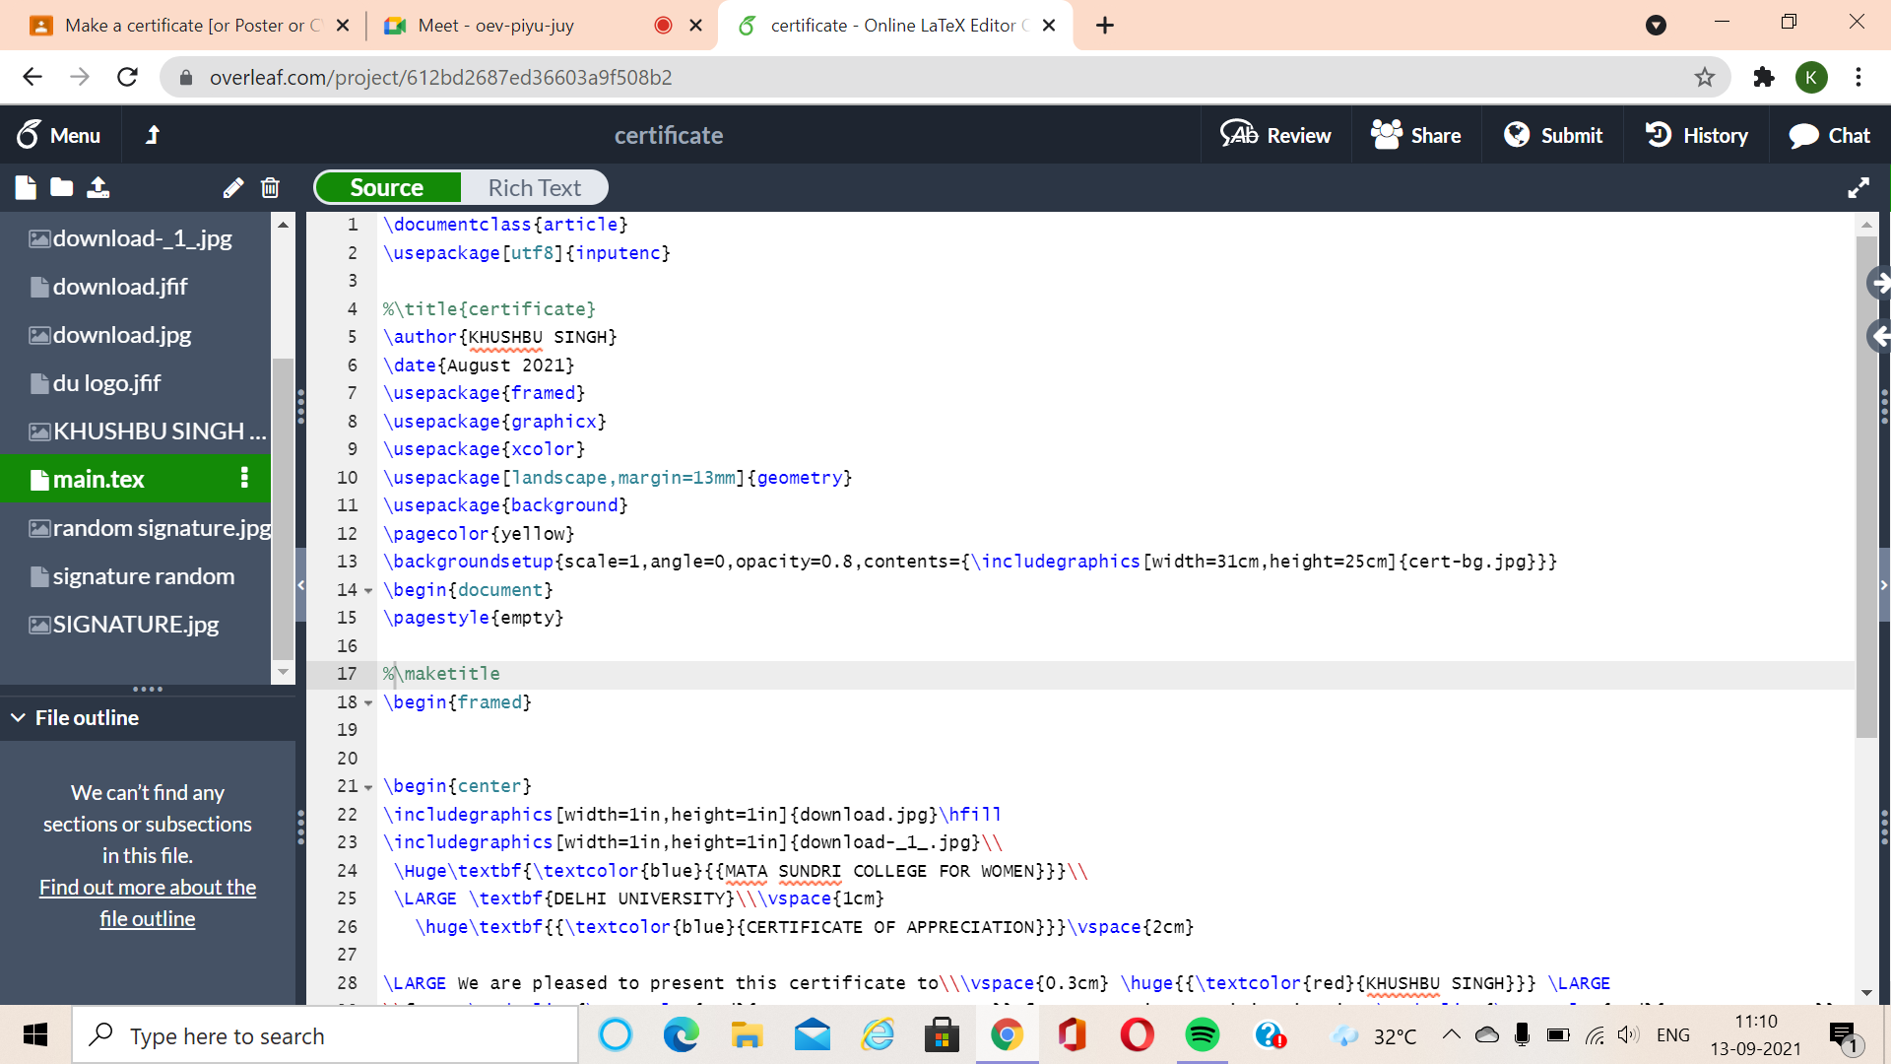The image size is (1891, 1064).
Task: Fold the begin document block at line 14
Action: pyautogui.click(x=368, y=591)
